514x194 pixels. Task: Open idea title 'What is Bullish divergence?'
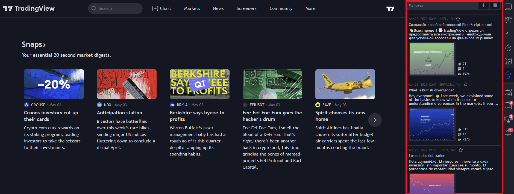pos(431,90)
